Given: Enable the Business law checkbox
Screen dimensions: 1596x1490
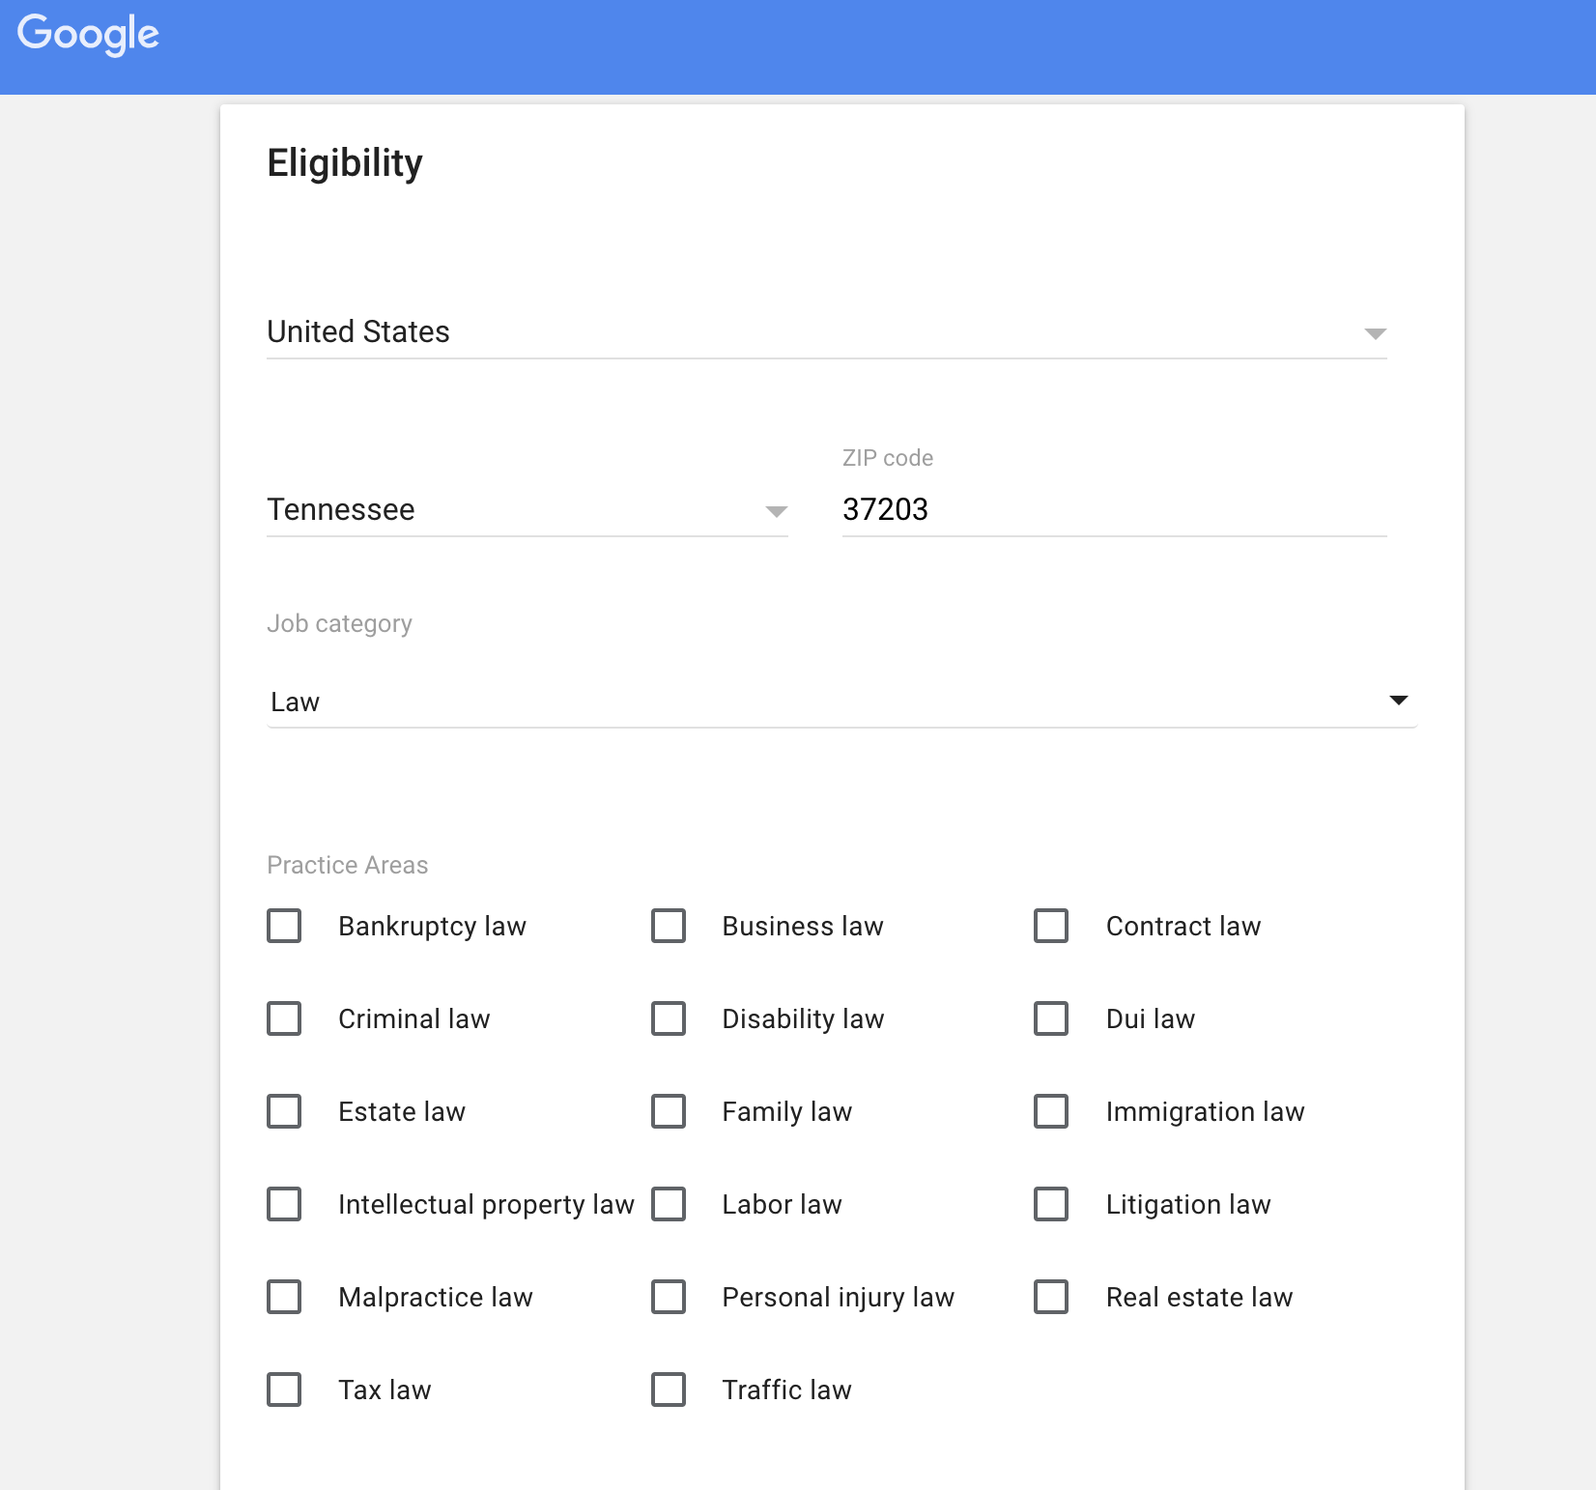Looking at the screenshot, I should [x=669, y=926].
